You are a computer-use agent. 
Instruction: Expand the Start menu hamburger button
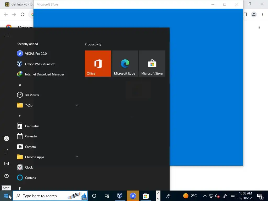pos(7,35)
